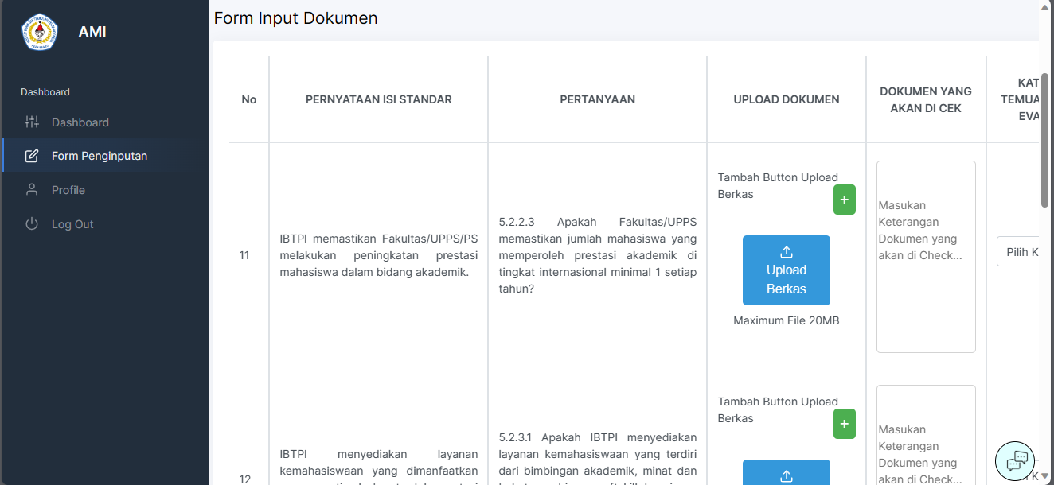Click the scrollbar down arrow
The height and width of the screenshot is (485, 1054).
[x=1044, y=476]
